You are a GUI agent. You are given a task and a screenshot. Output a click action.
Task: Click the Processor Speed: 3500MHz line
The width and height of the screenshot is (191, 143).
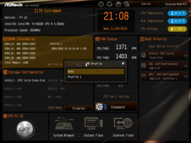[22, 30]
